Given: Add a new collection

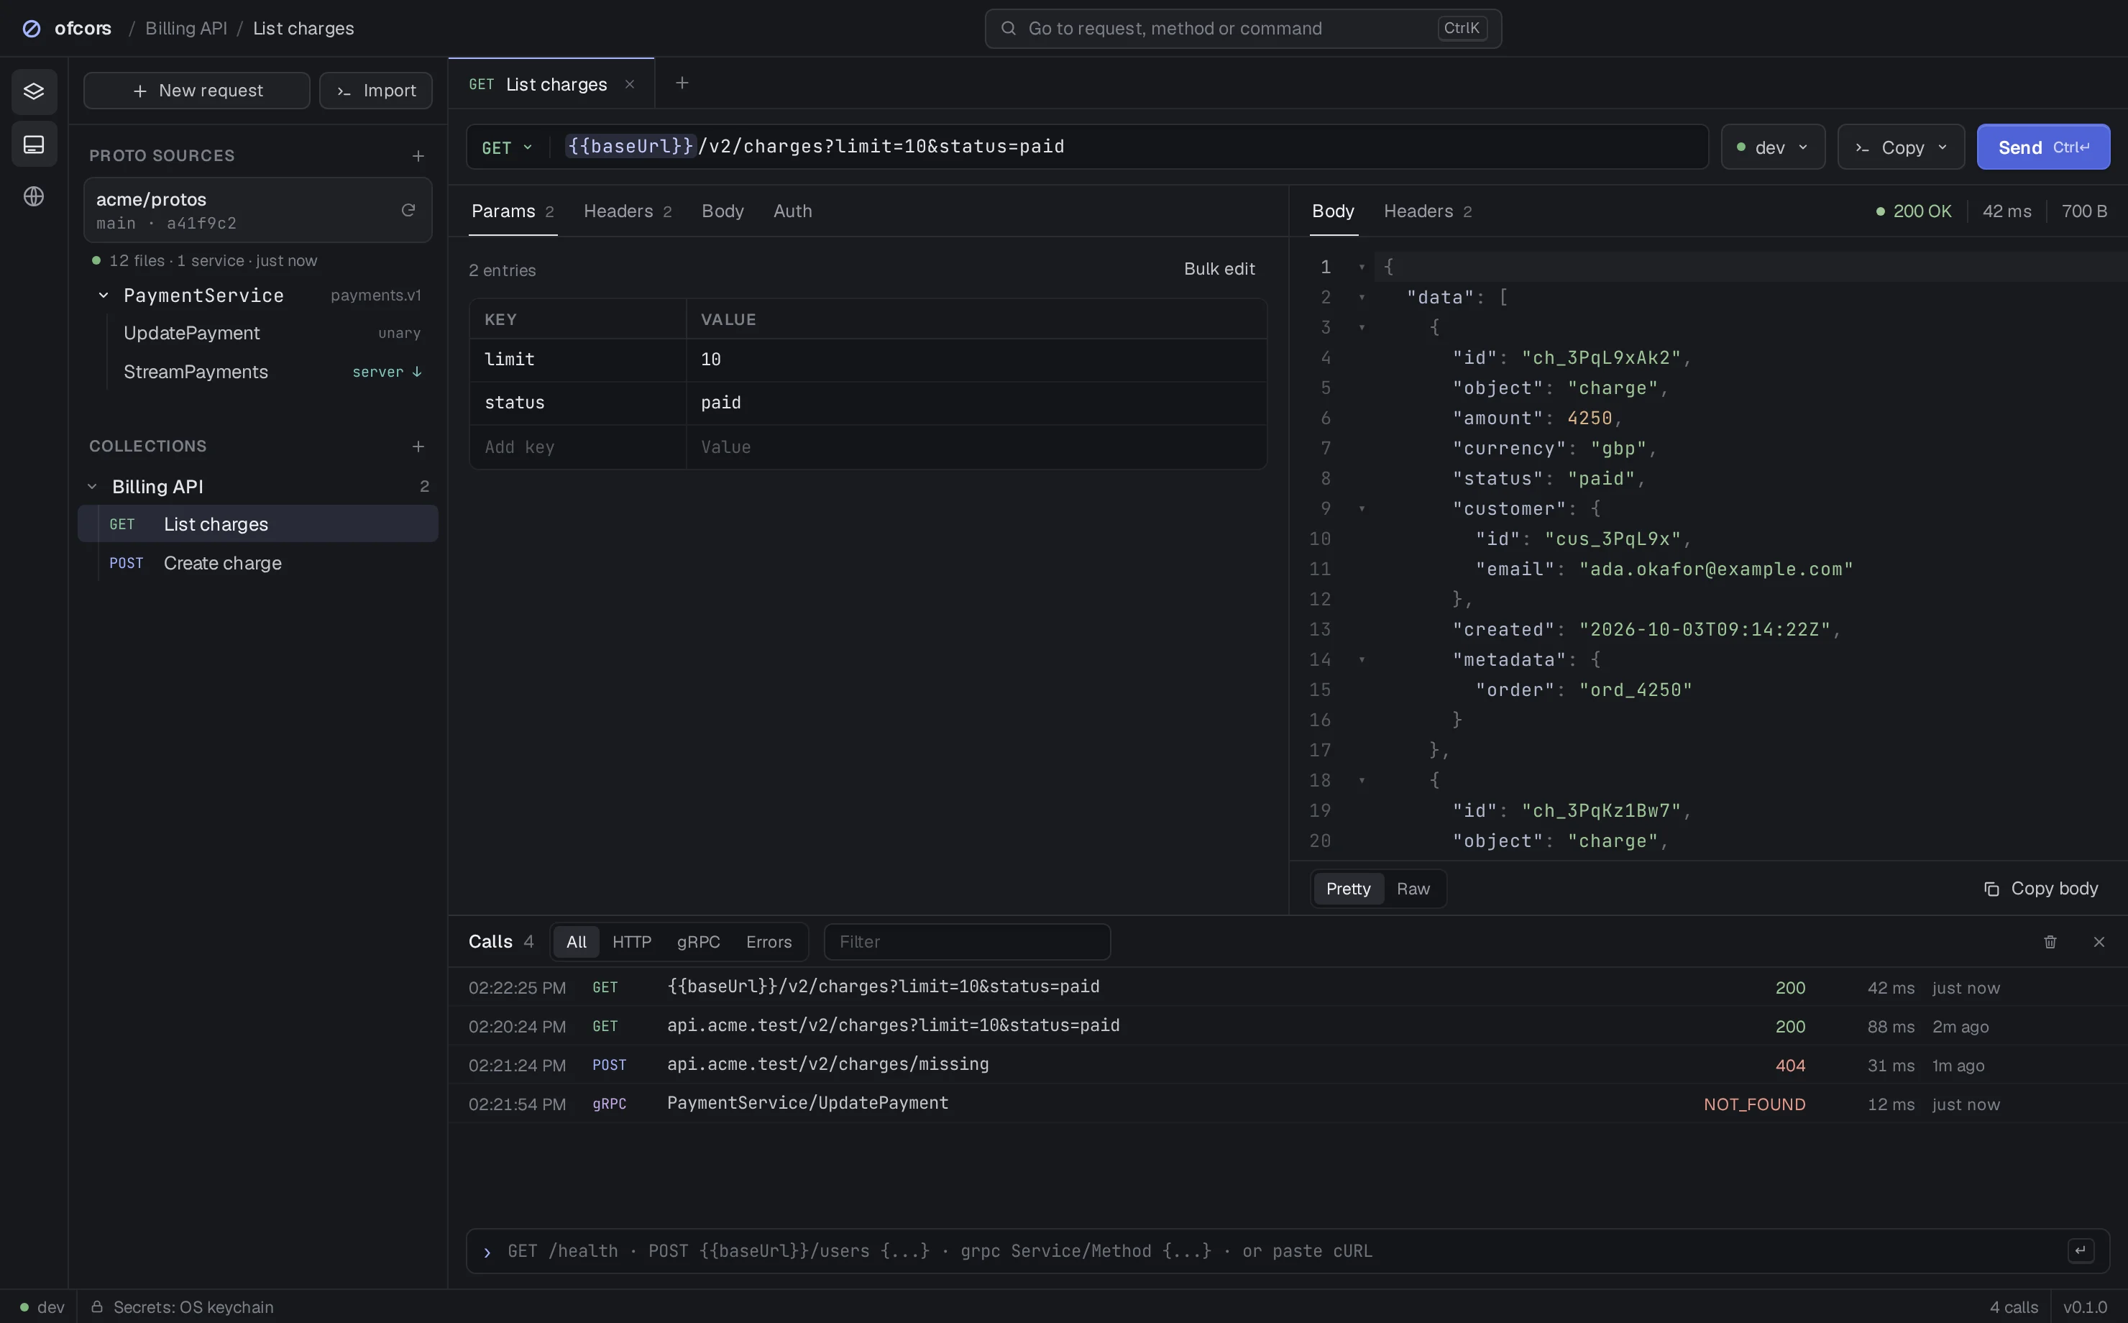Looking at the screenshot, I should tap(418, 447).
